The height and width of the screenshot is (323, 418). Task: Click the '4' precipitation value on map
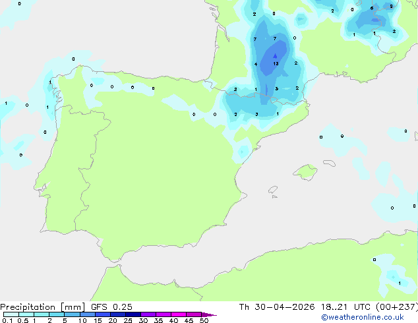click(x=256, y=64)
